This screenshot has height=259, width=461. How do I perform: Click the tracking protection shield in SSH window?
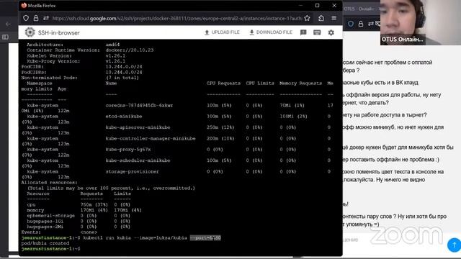26,18
